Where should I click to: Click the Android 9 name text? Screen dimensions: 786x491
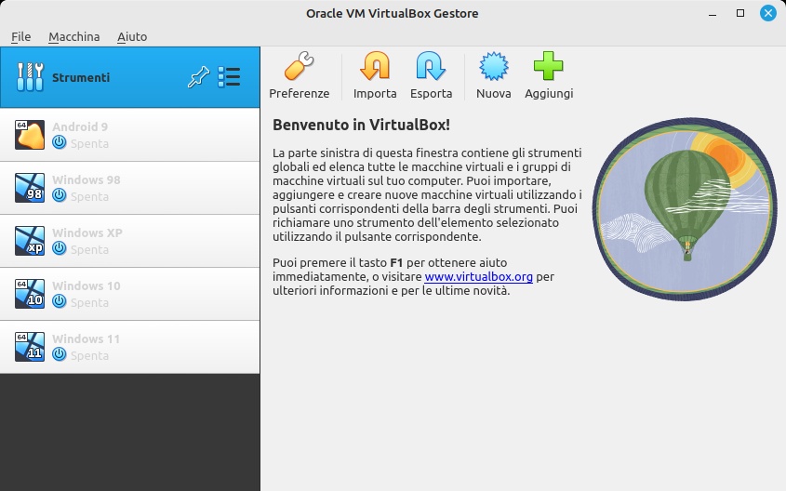coord(80,126)
